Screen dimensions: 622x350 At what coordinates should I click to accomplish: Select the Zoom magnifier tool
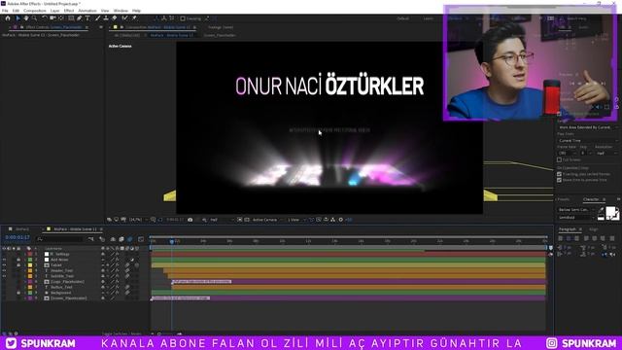pos(35,18)
